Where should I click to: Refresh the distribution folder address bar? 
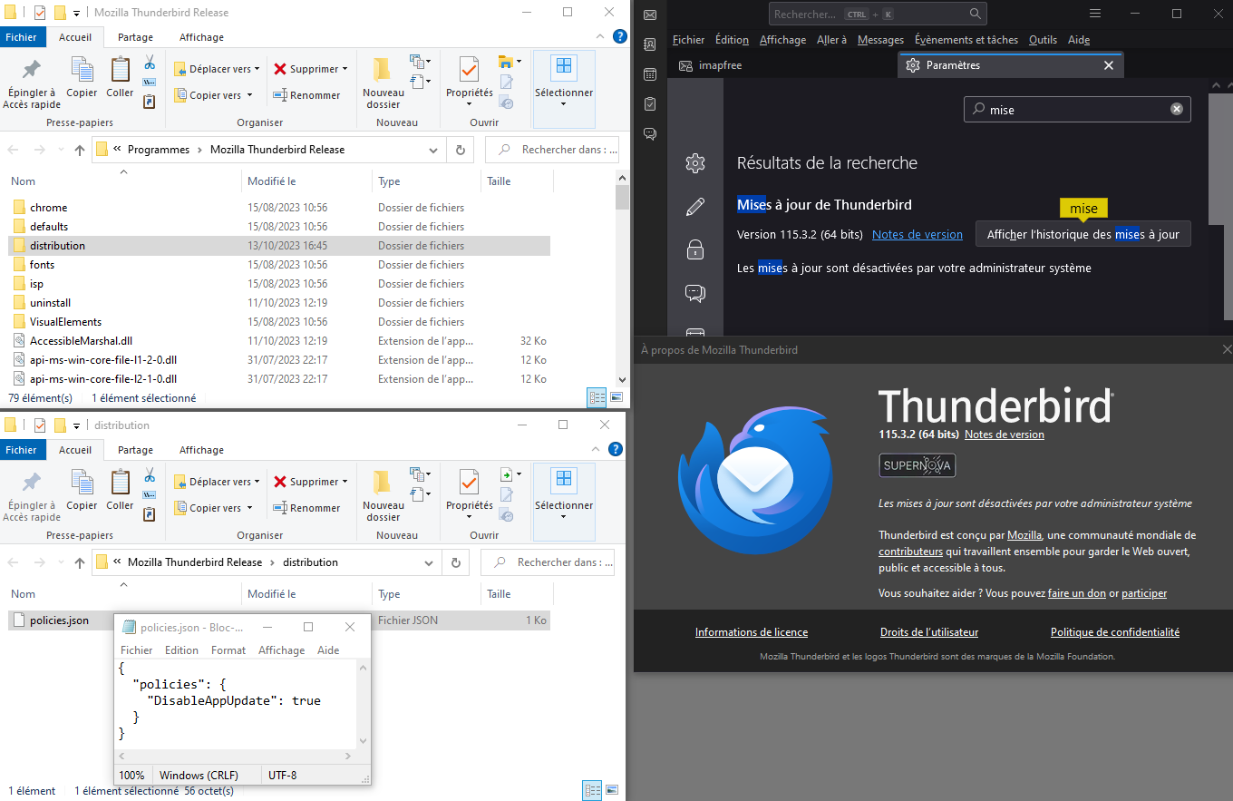pos(456,562)
